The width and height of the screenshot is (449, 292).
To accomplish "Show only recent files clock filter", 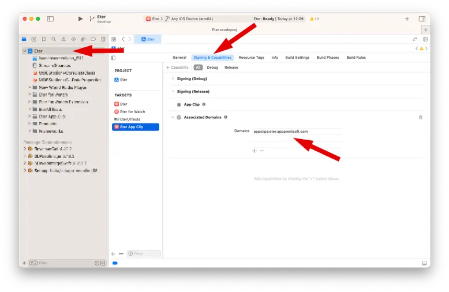I will click(97, 263).
